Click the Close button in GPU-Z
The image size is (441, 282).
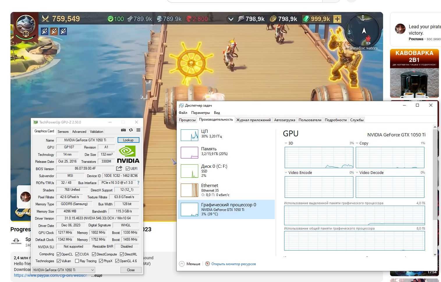point(131,270)
